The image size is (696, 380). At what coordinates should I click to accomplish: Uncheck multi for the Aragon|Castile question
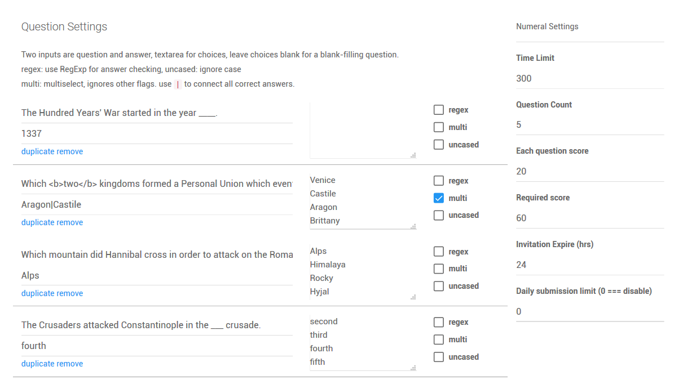[x=439, y=198]
